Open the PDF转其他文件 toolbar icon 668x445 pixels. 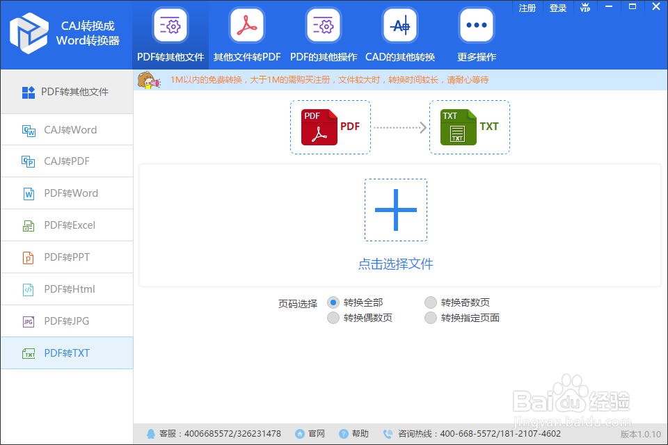point(170,25)
